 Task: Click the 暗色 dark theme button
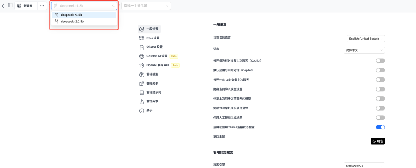378,141
